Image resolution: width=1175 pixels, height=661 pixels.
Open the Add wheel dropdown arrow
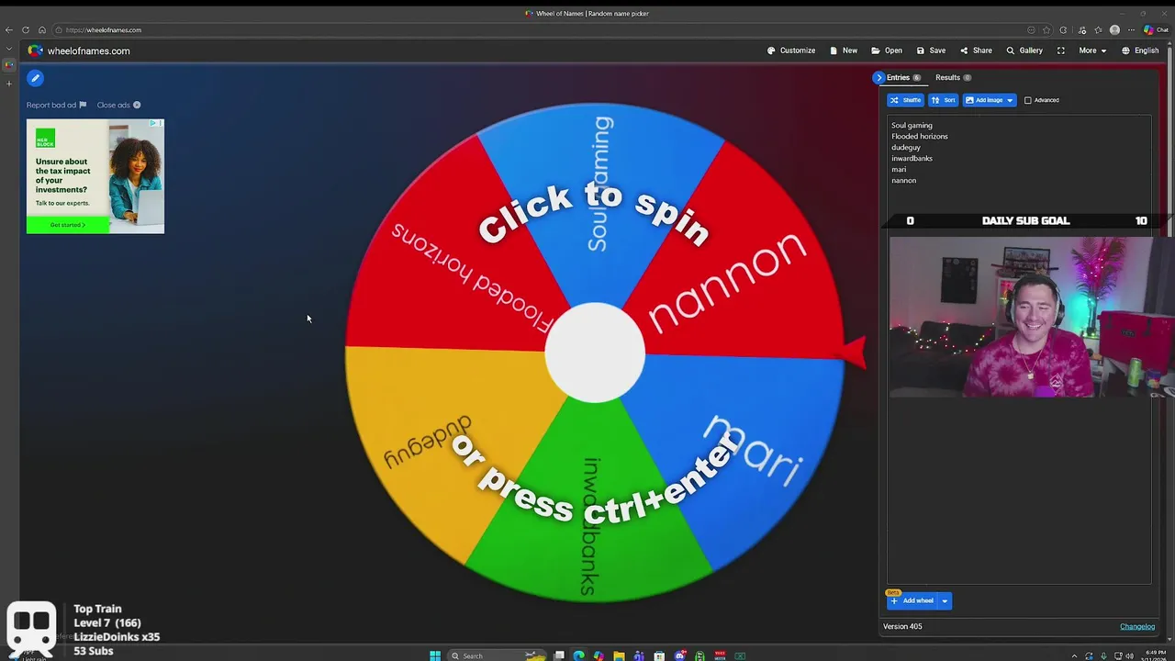tap(945, 600)
